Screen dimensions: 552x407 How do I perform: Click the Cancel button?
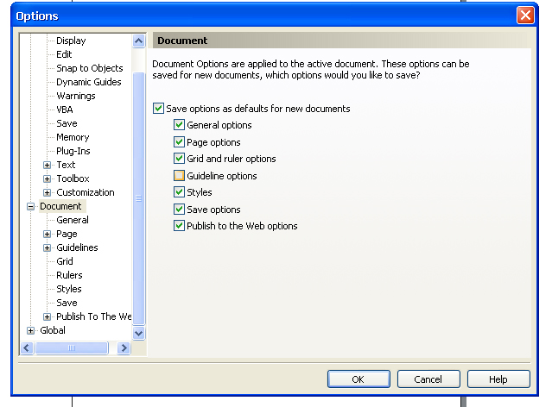tap(428, 379)
